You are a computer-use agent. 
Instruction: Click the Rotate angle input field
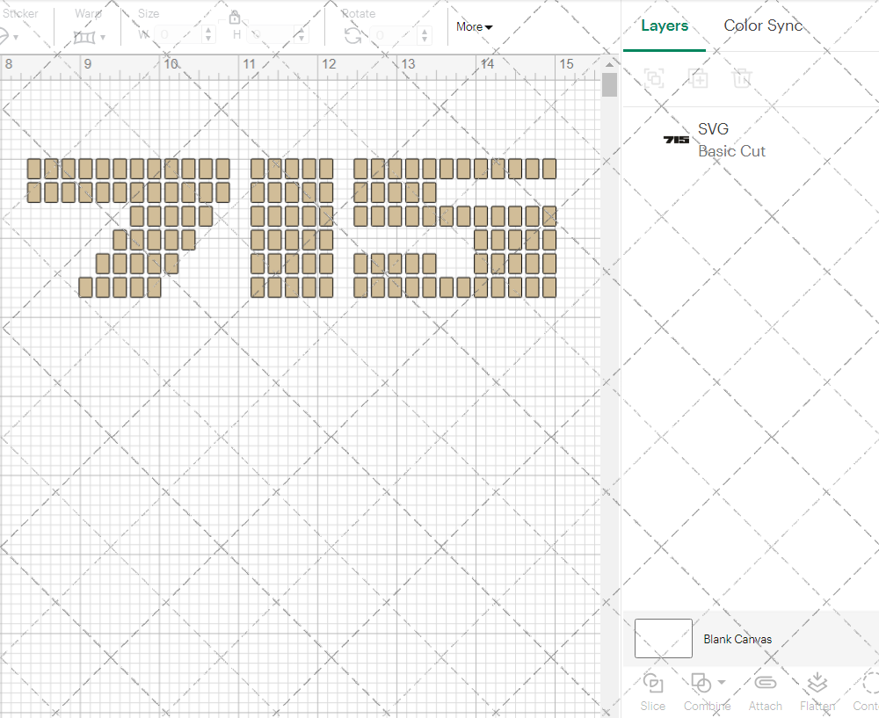tap(392, 35)
